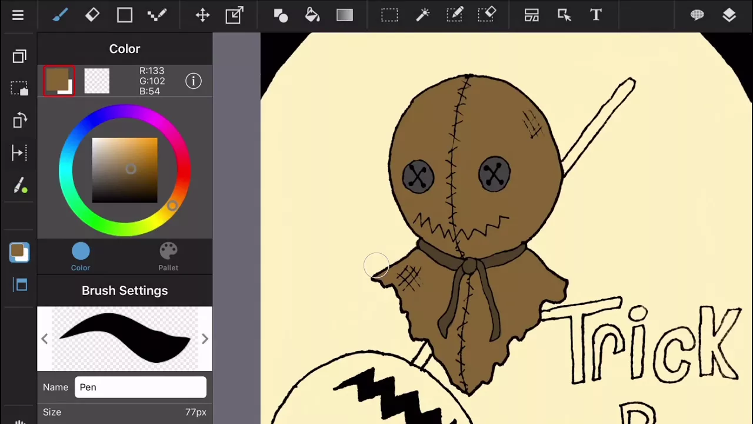Select the Move tool

(202, 15)
